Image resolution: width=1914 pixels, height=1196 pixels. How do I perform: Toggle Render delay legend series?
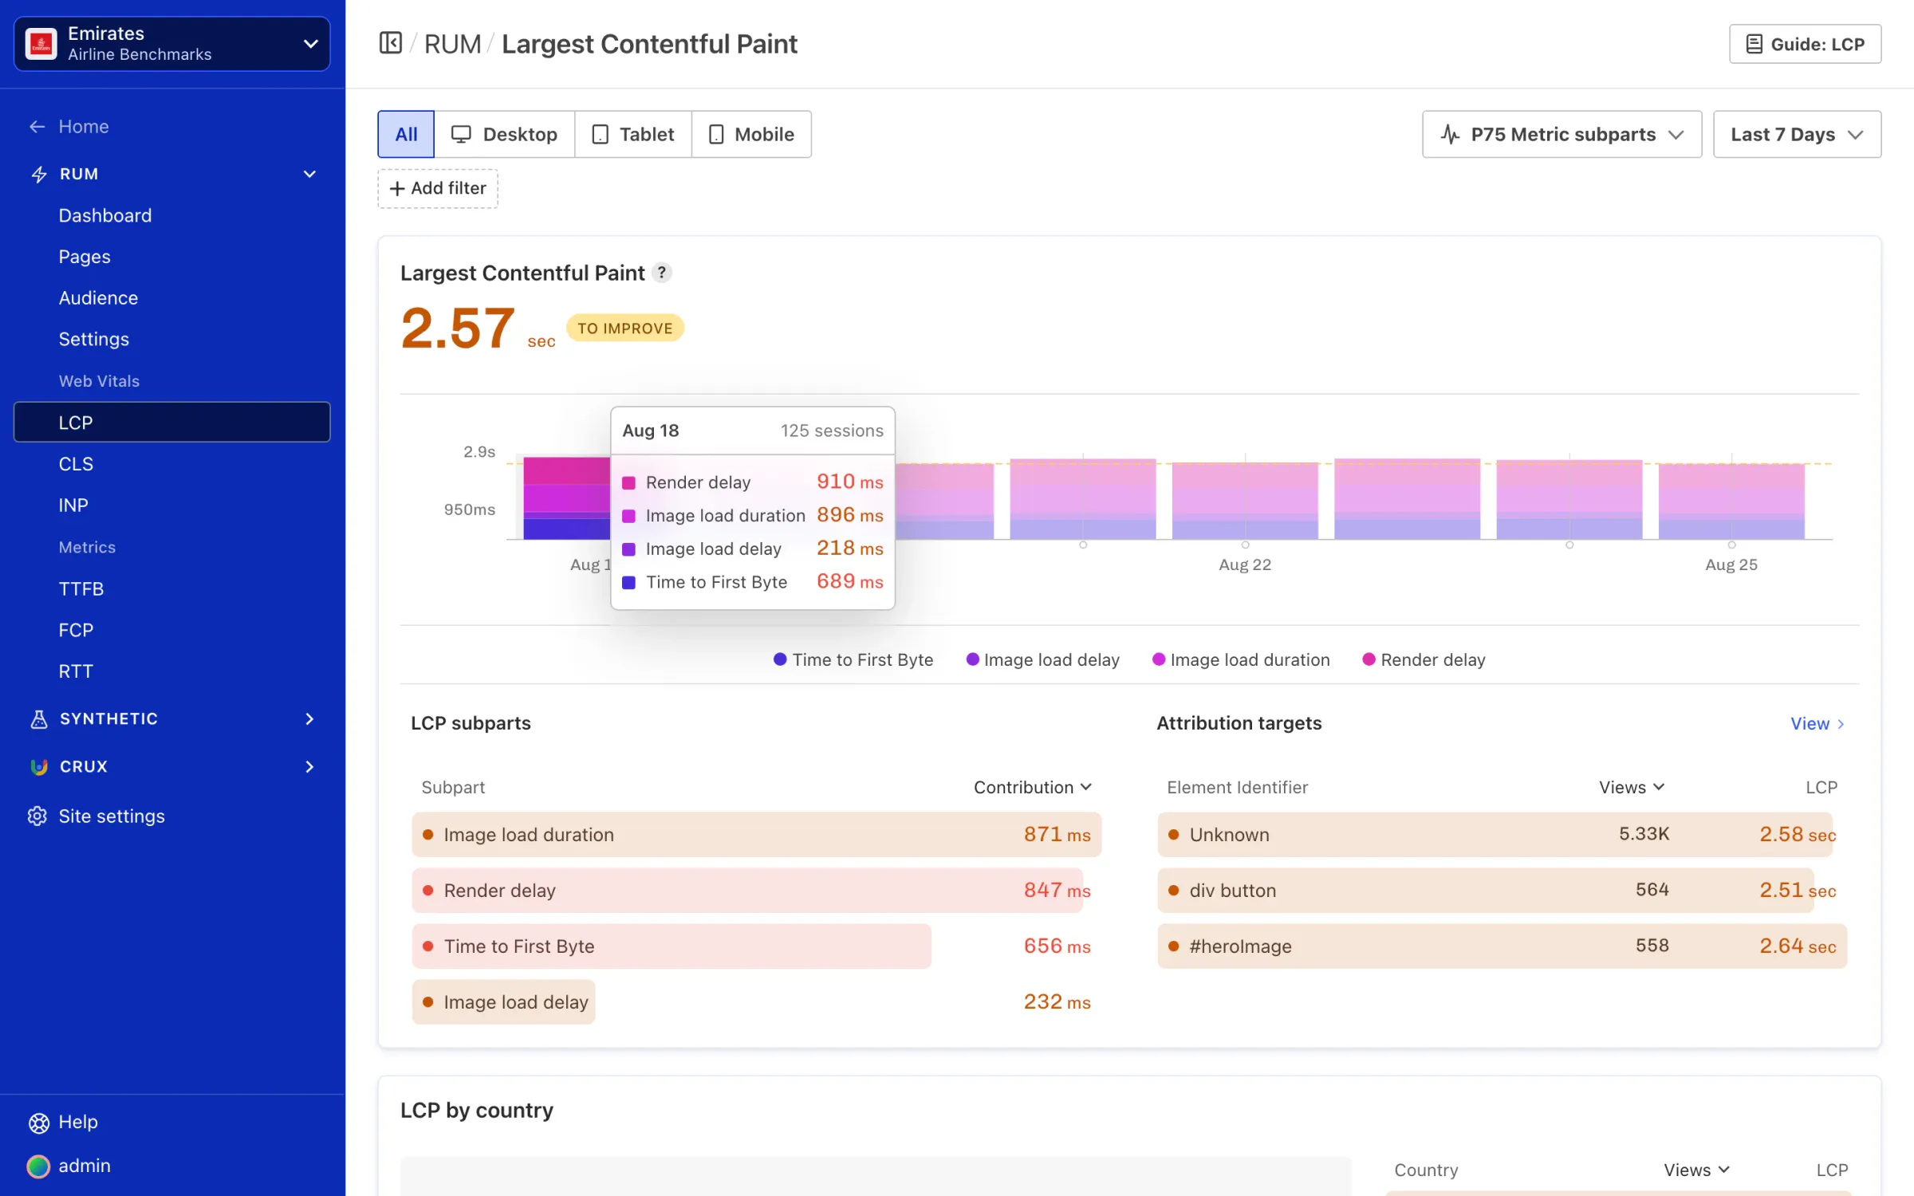pos(1424,659)
